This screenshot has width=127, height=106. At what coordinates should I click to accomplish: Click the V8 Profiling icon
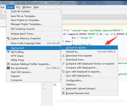coord(8,52)
